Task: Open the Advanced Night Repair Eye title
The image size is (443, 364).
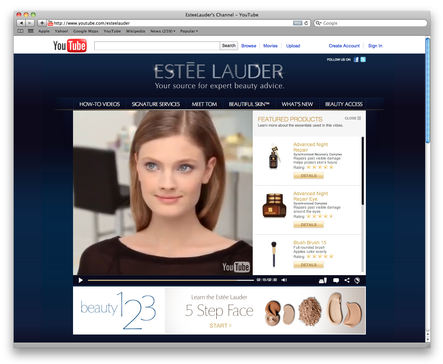Action: point(311,196)
